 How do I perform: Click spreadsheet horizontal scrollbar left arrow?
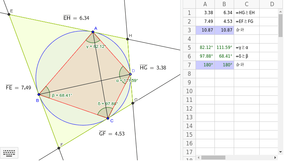point(198,158)
